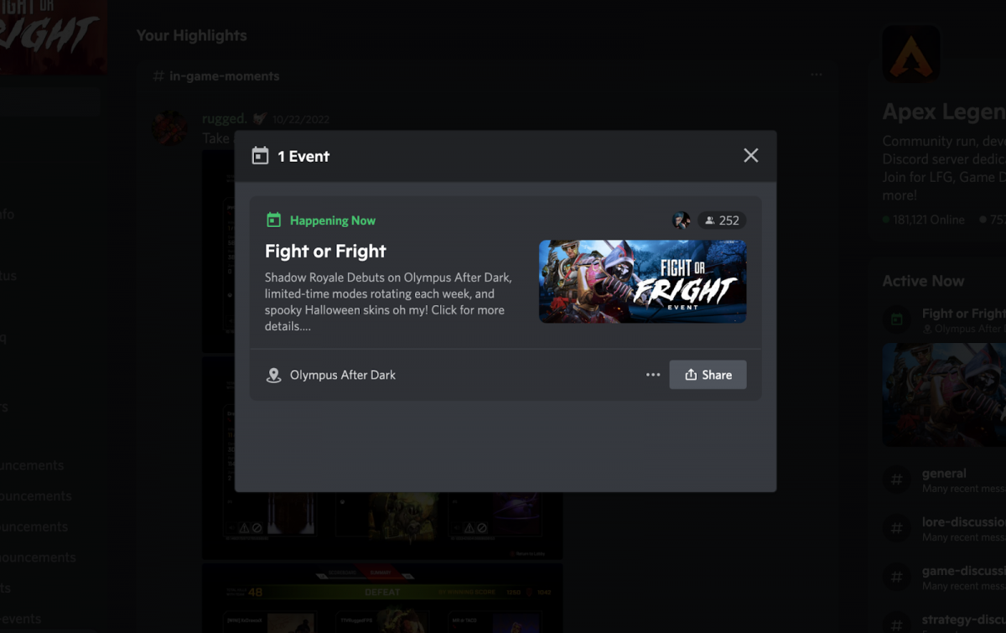Open the Fight or Fright event title
The image size is (1006, 633).
tap(325, 251)
